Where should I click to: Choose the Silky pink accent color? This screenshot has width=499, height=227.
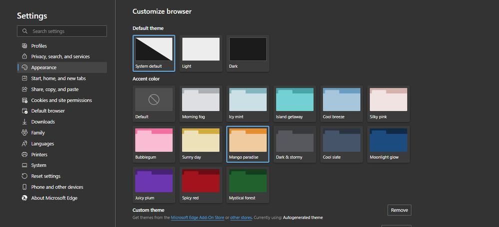coord(388,104)
